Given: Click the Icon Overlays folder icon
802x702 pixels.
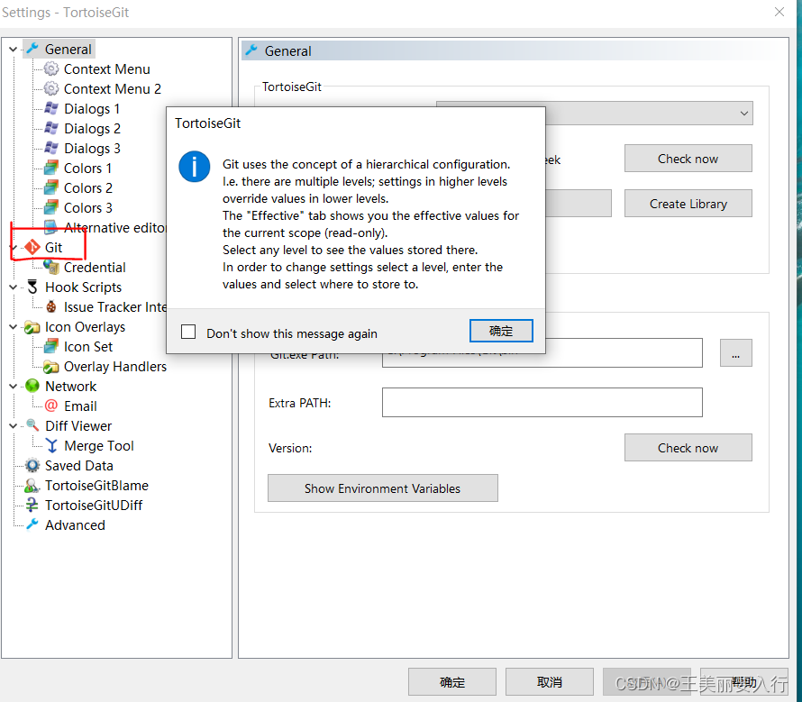Looking at the screenshot, I should pyautogui.click(x=32, y=327).
